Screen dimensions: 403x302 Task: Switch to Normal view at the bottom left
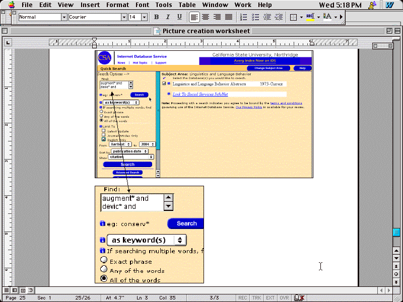tap(7, 290)
